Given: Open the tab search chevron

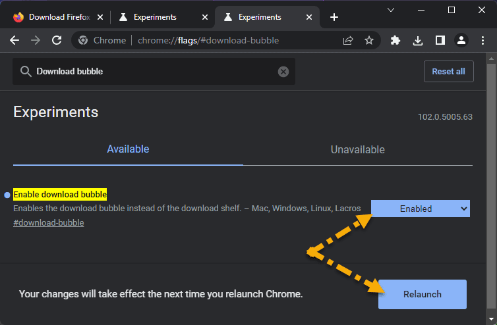Looking at the screenshot, I should (391, 10).
